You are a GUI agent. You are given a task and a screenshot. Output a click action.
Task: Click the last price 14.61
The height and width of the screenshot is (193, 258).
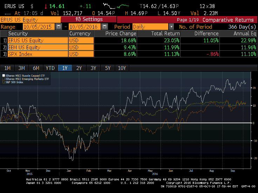(x=57, y=6)
